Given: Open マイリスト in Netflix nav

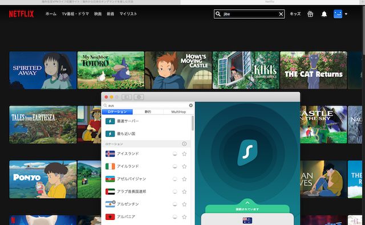Looking at the screenshot, I should (128, 14).
